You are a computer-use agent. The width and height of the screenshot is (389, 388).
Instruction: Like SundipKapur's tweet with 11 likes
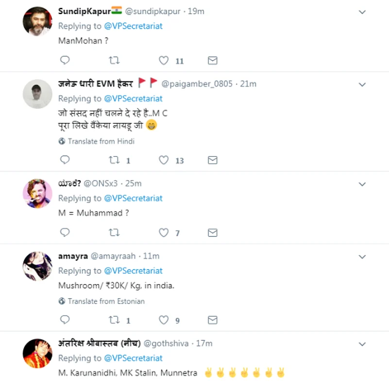point(164,60)
